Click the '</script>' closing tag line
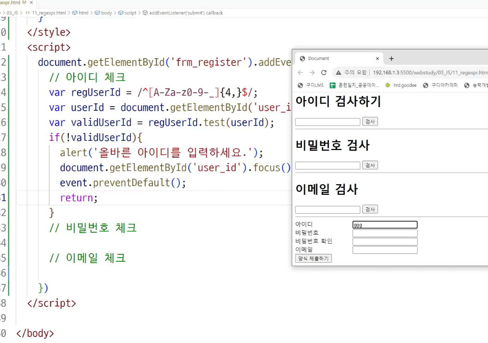 [x=52, y=303]
